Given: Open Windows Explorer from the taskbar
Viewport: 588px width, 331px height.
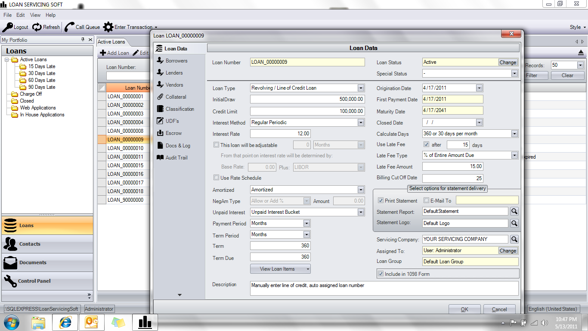Looking at the screenshot, I should point(38,322).
